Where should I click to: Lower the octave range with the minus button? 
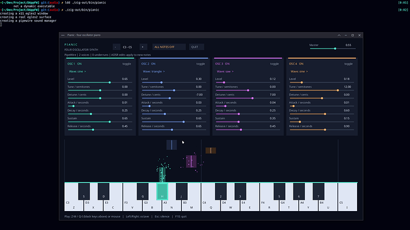pos(116,47)
